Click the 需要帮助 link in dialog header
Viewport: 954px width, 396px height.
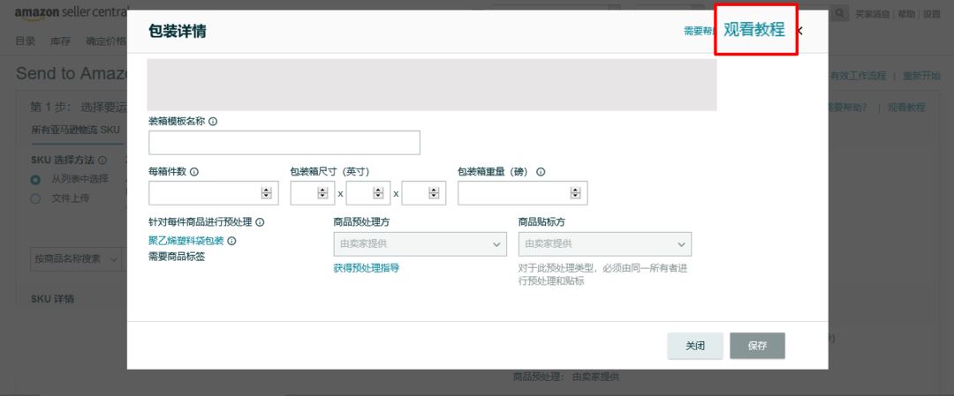click(699, 31)
